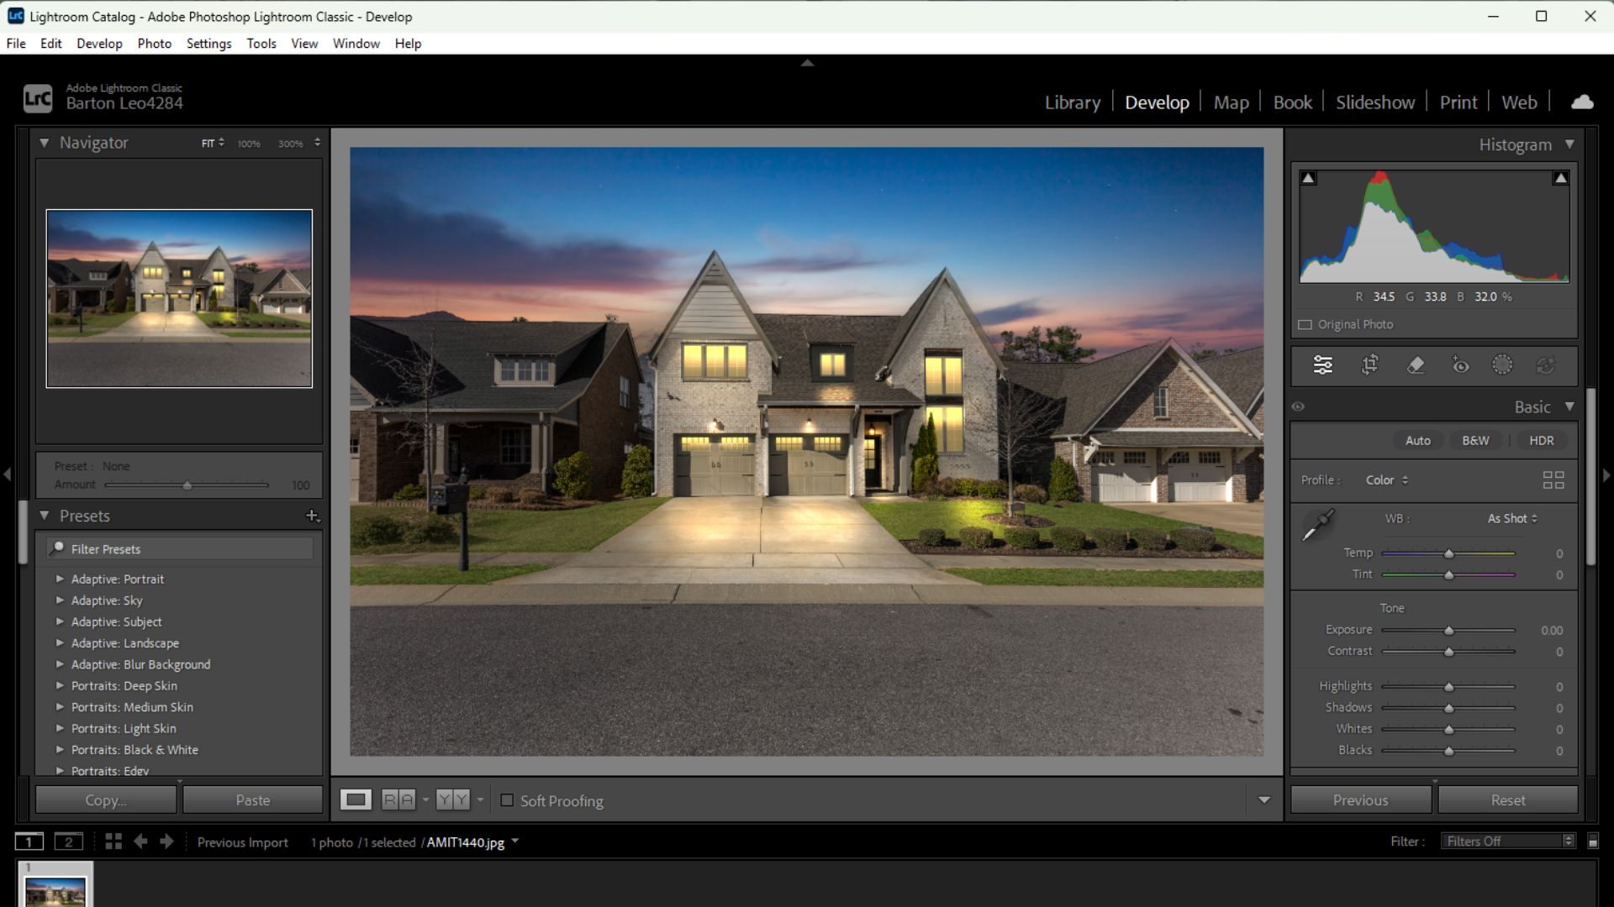Select main window display button 1

pos(29,841)
